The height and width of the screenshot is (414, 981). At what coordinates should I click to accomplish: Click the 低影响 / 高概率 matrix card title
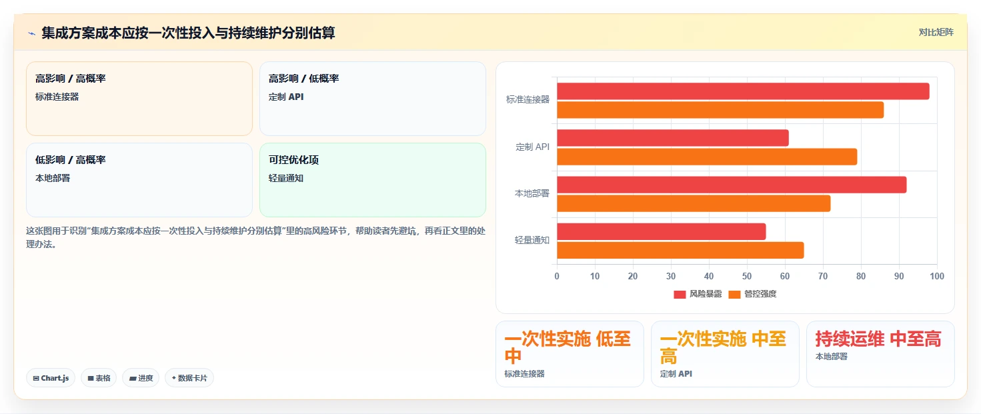coord(71,160)
